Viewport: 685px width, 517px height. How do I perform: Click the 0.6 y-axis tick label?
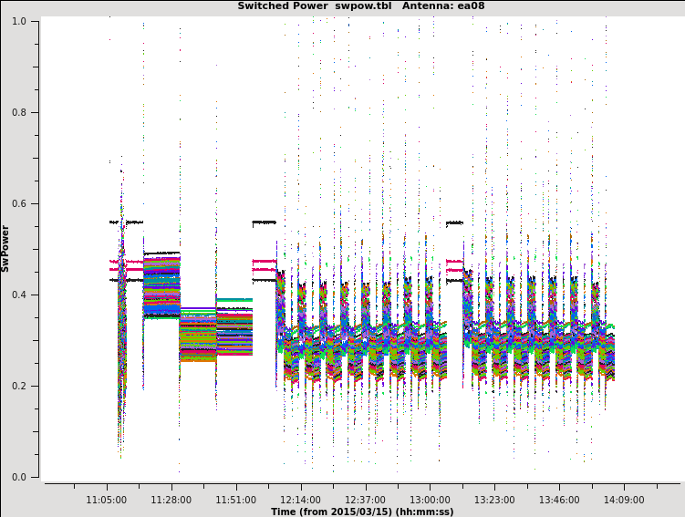point(18,203)
